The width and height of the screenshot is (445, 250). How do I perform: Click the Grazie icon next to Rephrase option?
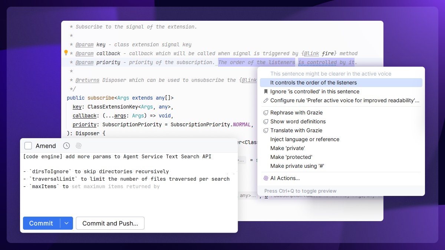(266, 113)
